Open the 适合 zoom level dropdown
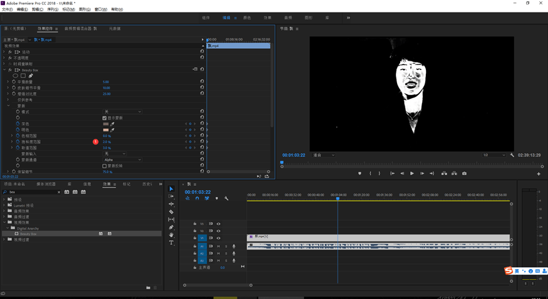Viewport: 548px width, 299px height. [x=323, y=155]
